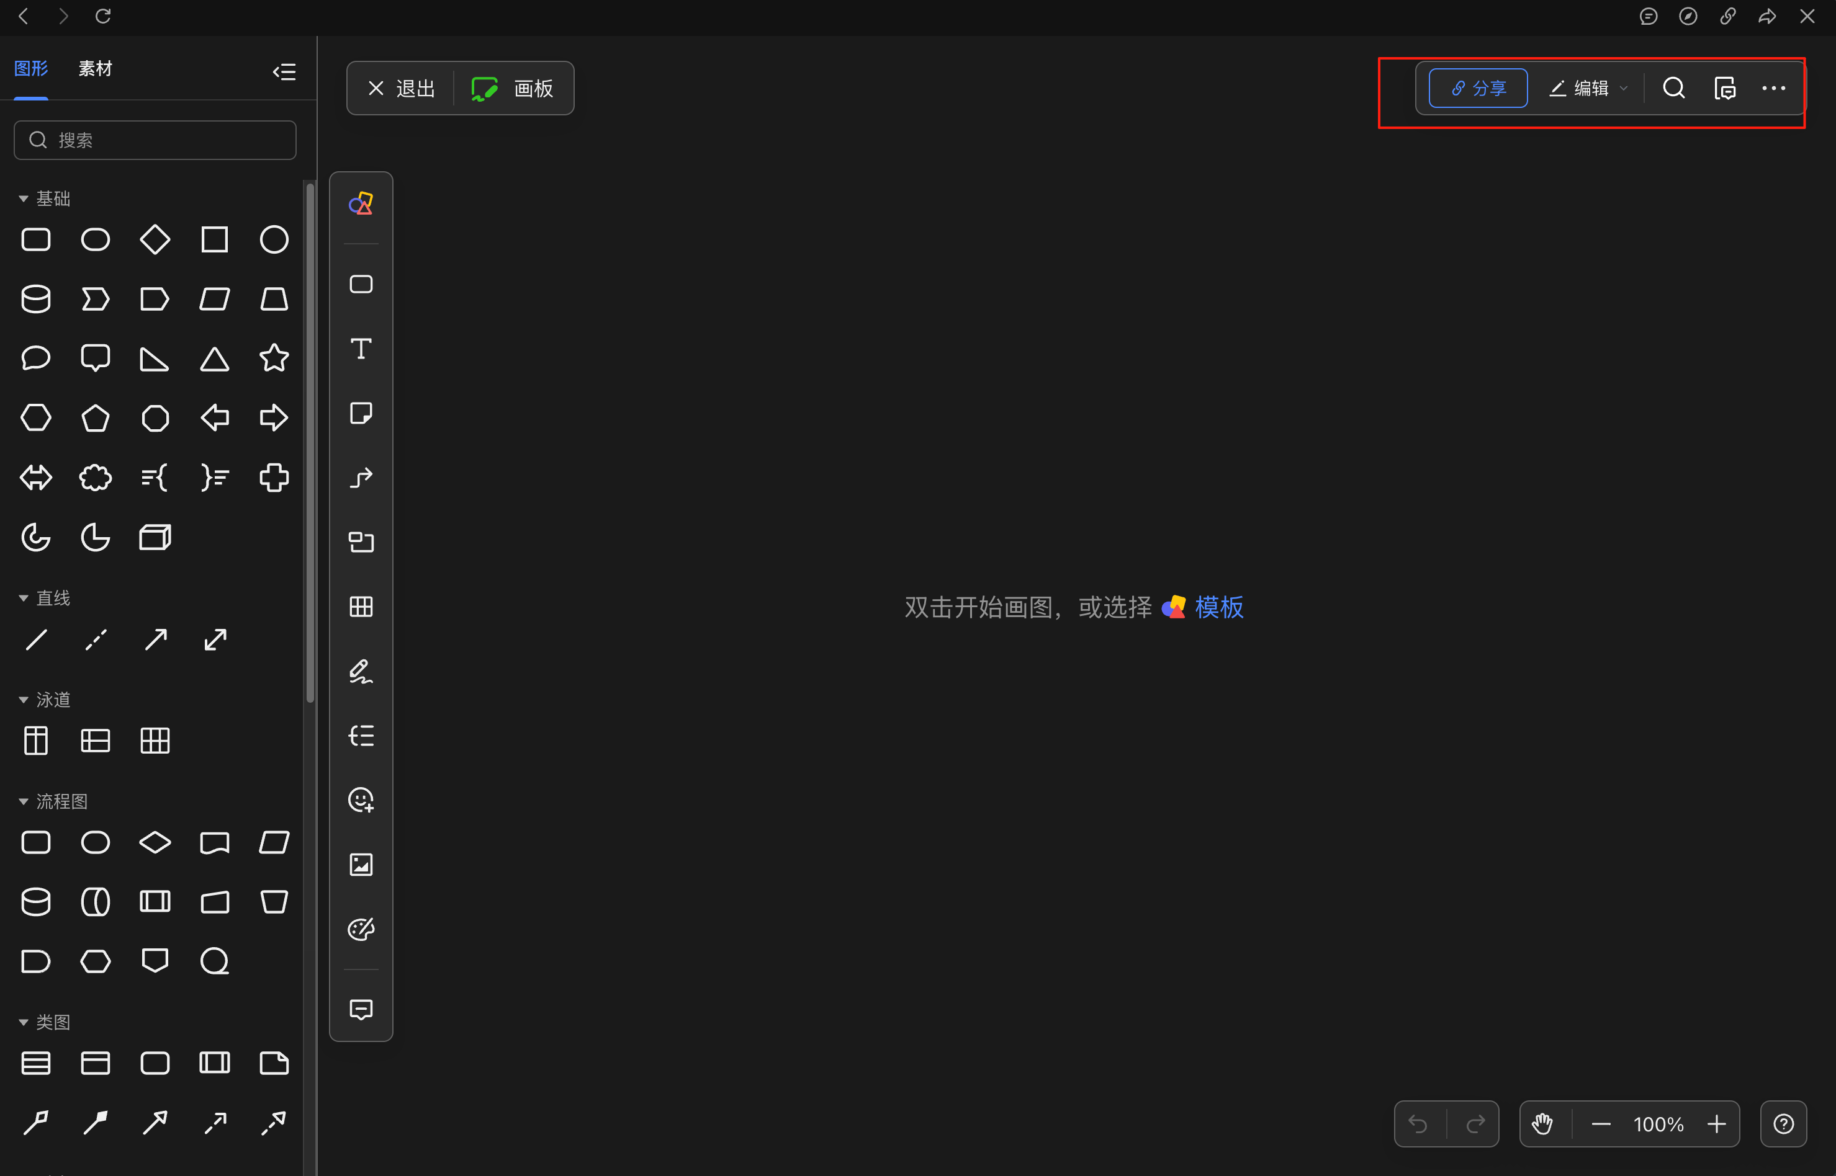
Task: Pick the right arrow shape in 基础
Action: [274, 417]
